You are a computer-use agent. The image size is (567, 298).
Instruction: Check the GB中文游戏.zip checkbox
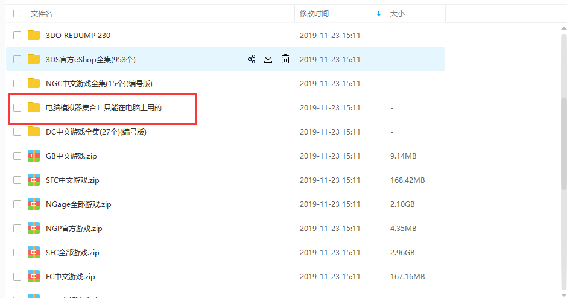click(17, 156)
